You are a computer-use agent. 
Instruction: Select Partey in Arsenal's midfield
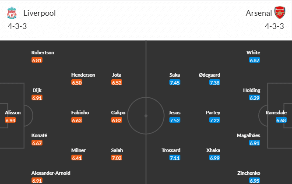coord(213,113)
